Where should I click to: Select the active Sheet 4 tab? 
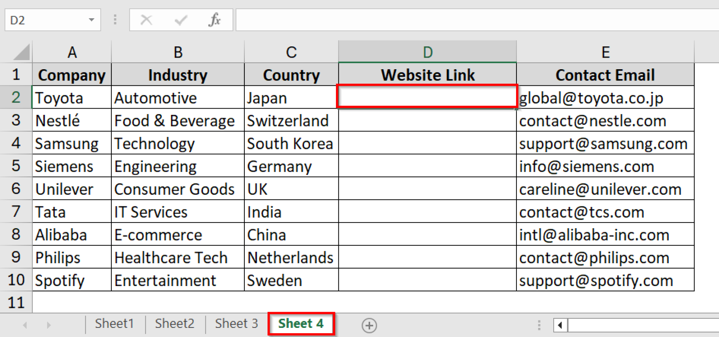pyautogui.click(x=301, y=323)
